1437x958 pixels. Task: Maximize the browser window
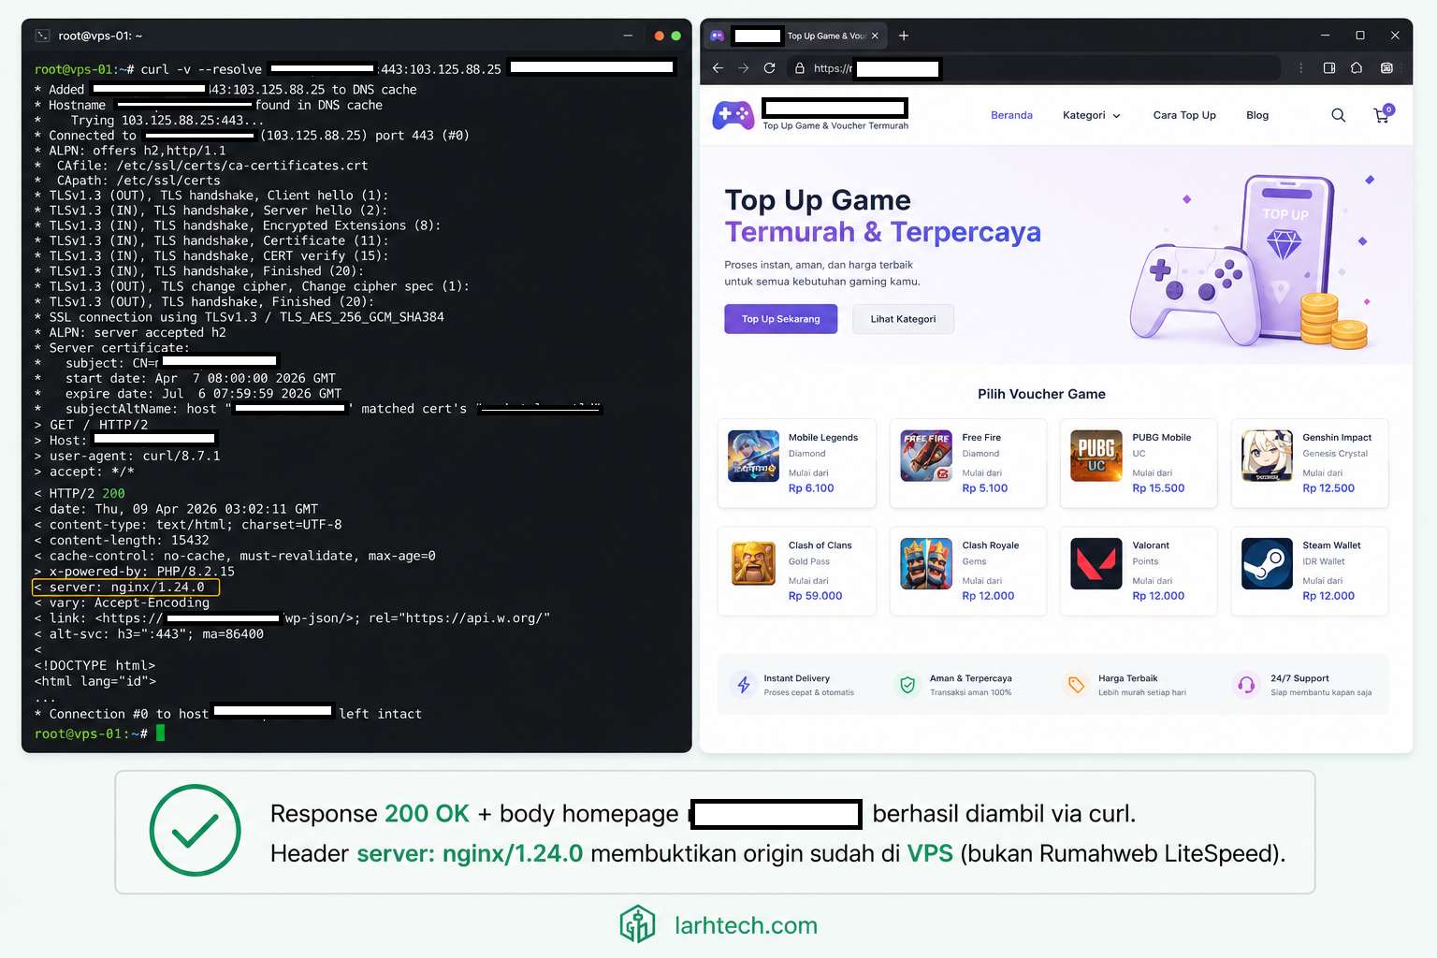pos(1360,36)
